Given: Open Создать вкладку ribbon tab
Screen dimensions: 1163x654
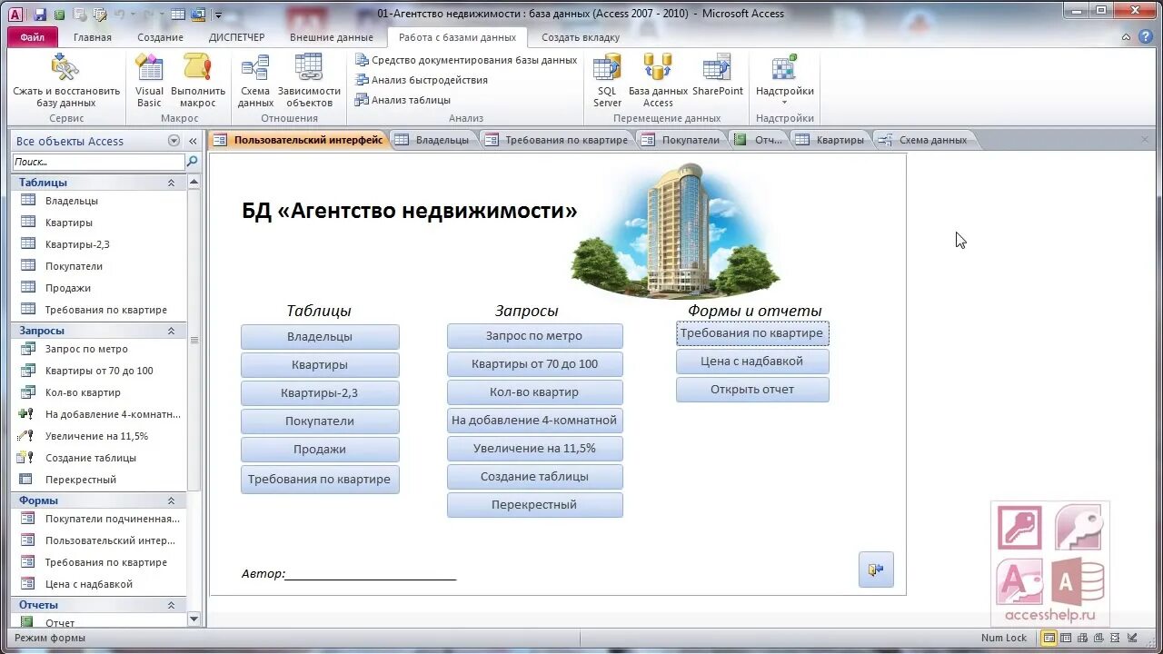Looking at the screenshot, I should tap(581, 37).
